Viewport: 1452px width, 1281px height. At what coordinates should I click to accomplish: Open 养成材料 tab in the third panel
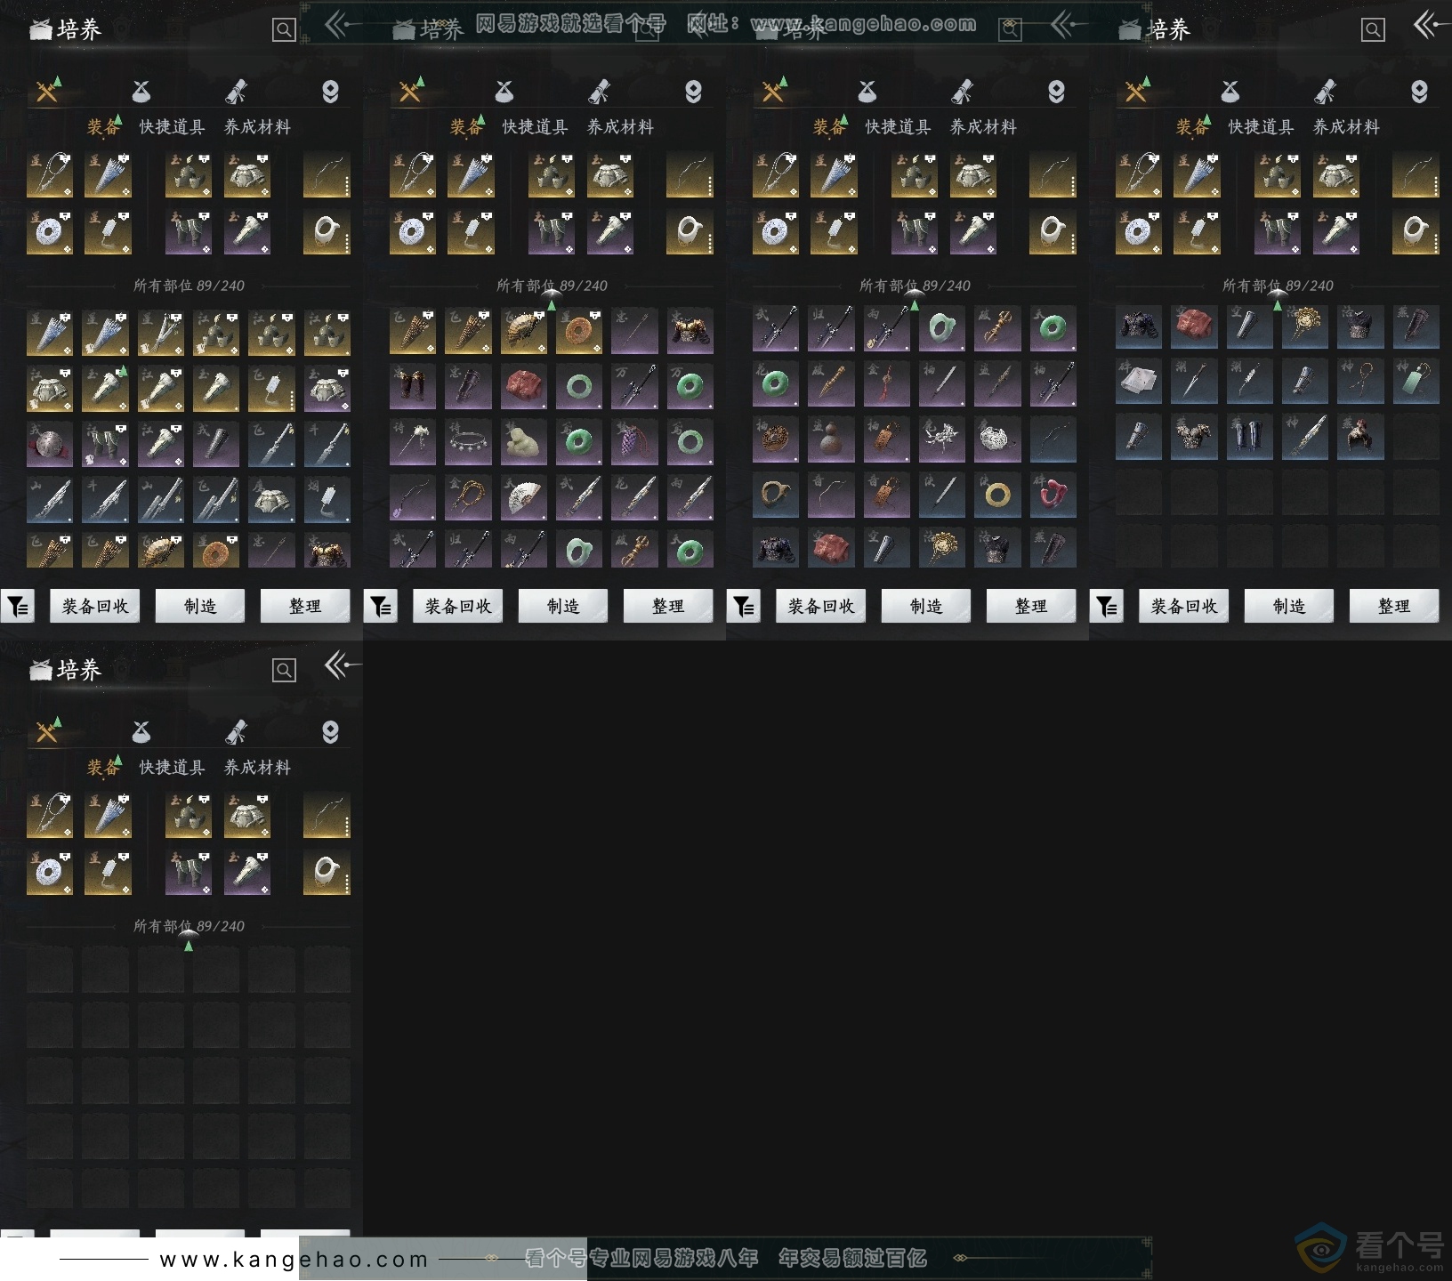pyautogui.click(x=983, y=127)
